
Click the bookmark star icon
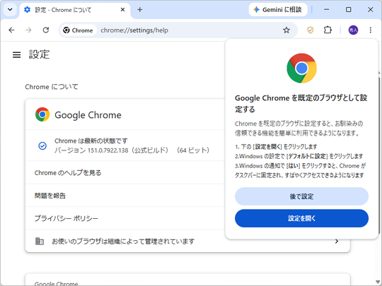[286, 30]
